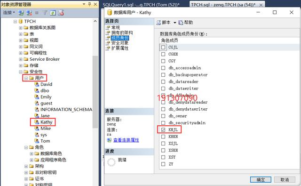Select the 常规 general page
Image resolution: width=301 pixels, height=186 pixels.
pos(116,28)
